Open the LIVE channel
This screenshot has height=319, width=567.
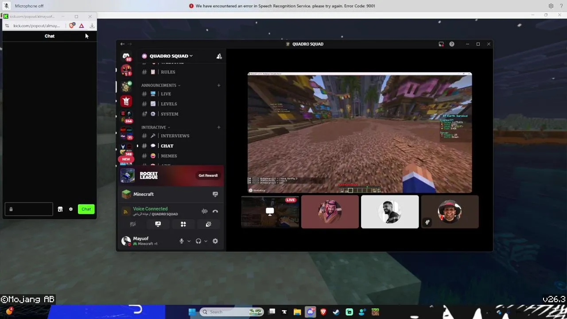[166, 94]
